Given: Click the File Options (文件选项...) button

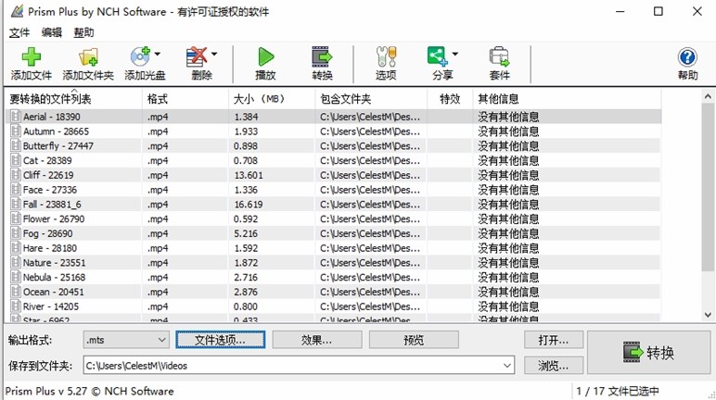Looking at the screenshot, I should (x=220, y=340).
